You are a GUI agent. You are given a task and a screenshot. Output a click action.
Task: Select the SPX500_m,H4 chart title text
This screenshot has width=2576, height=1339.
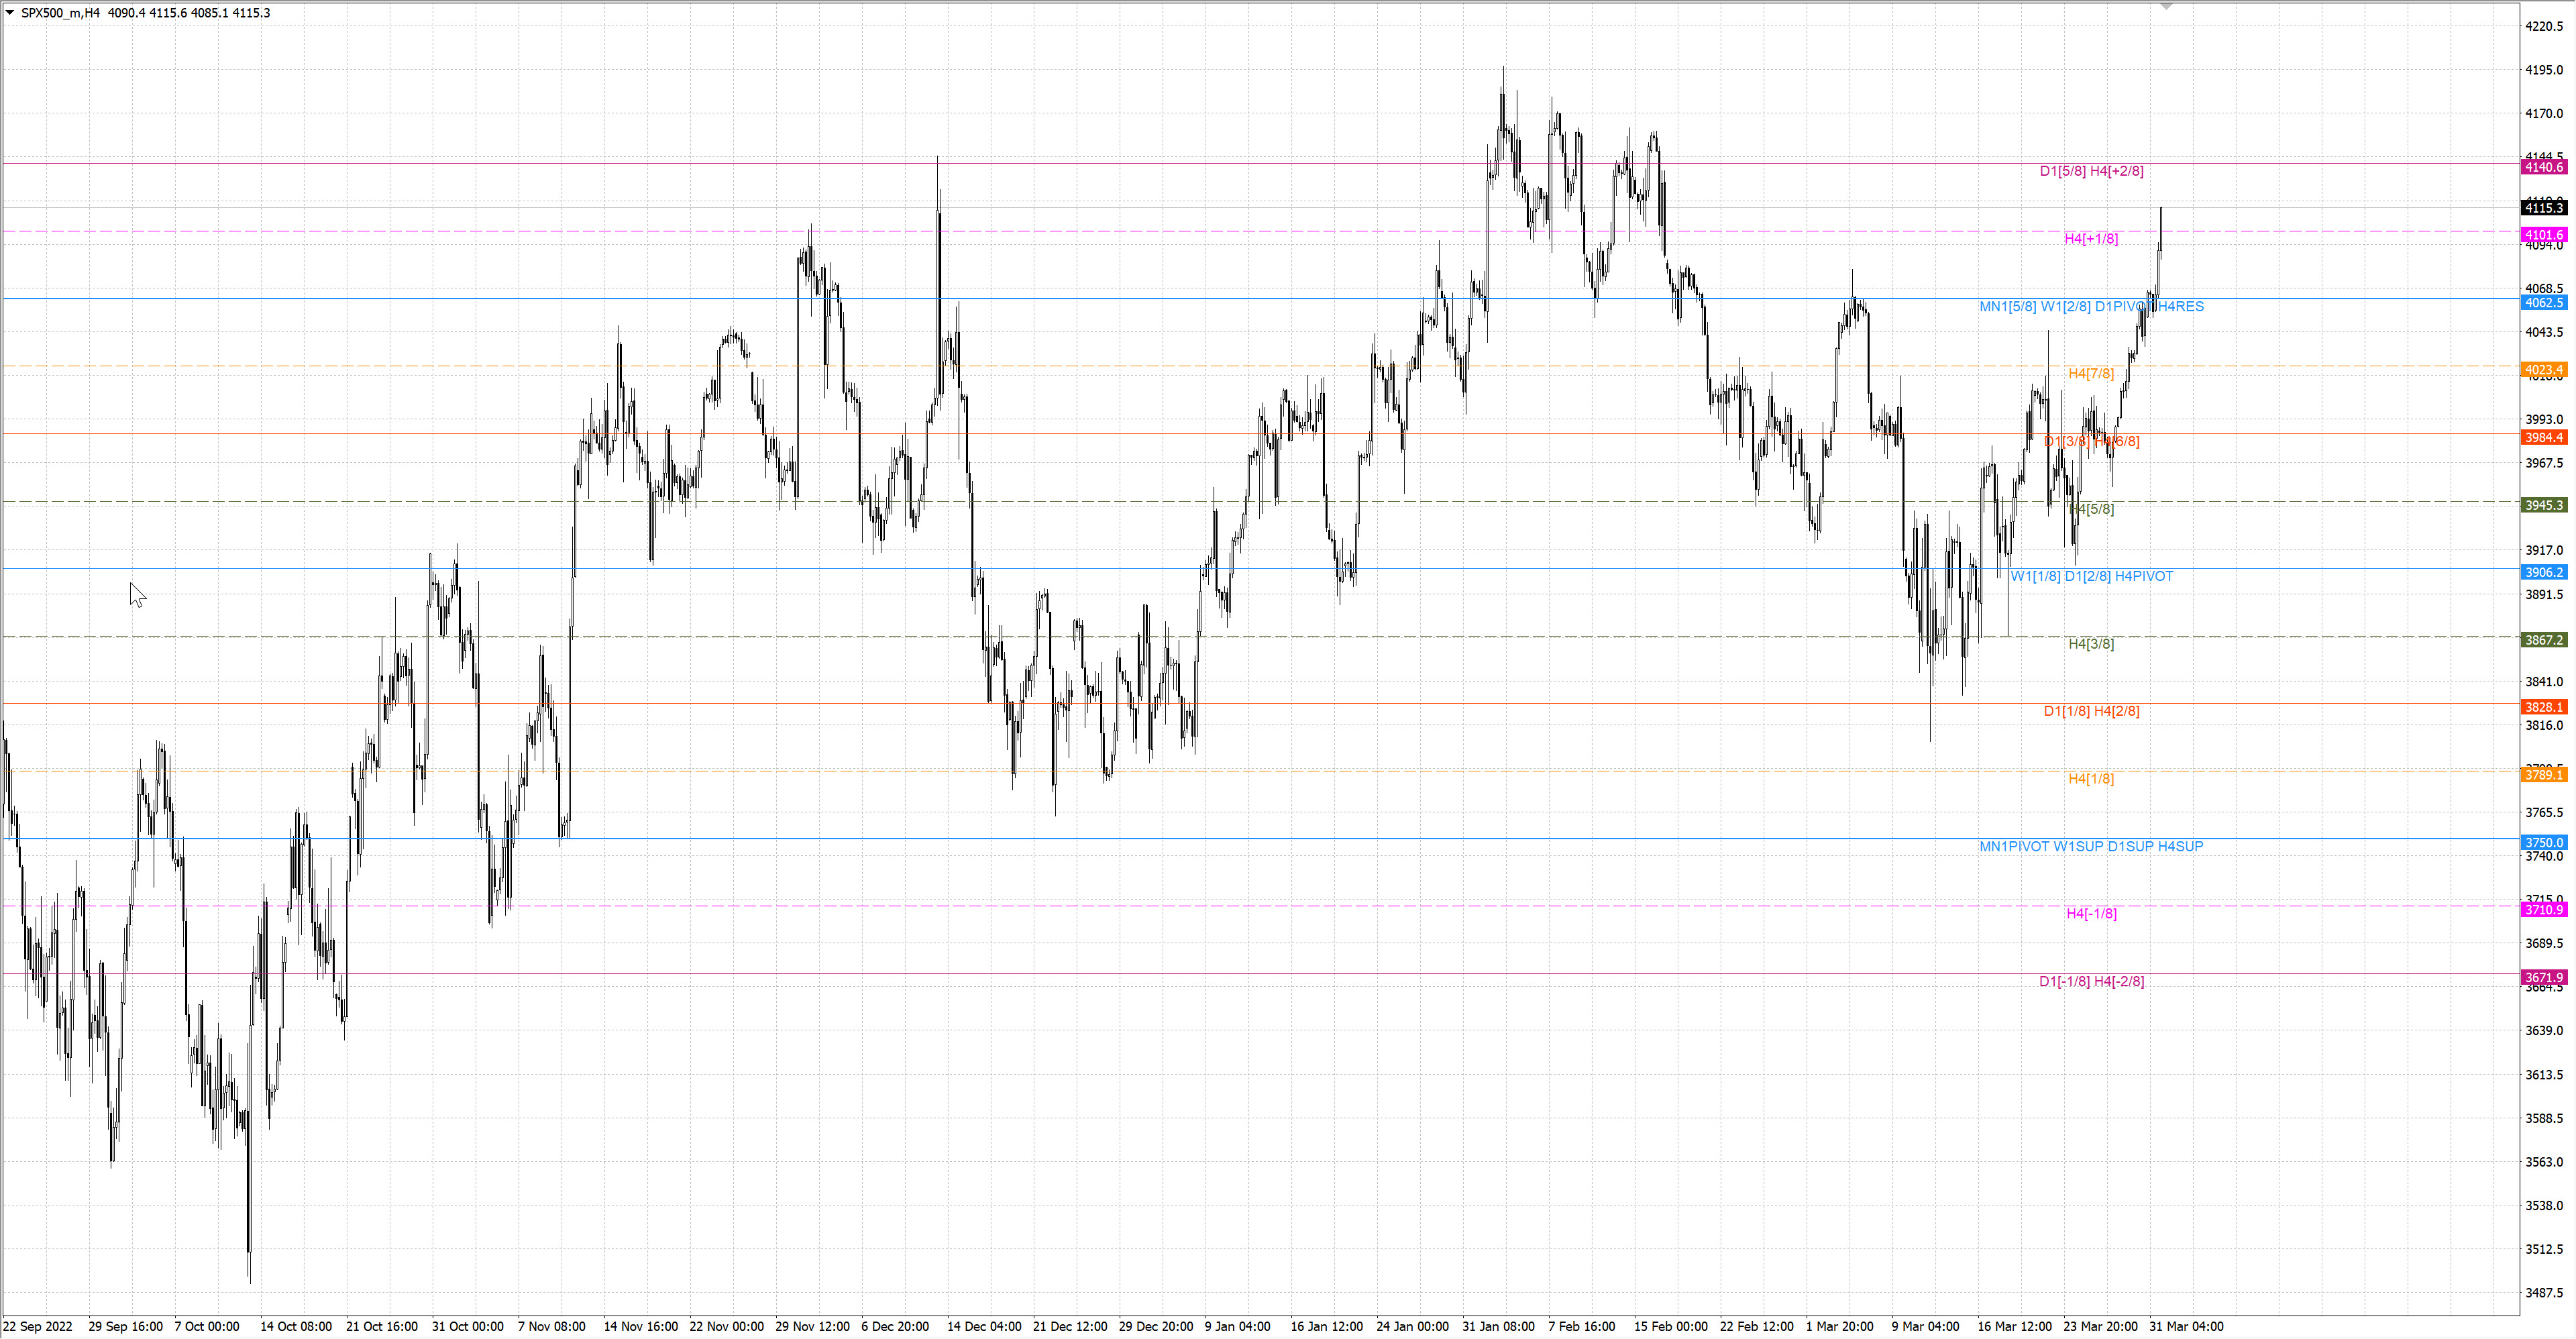[61, 13]
